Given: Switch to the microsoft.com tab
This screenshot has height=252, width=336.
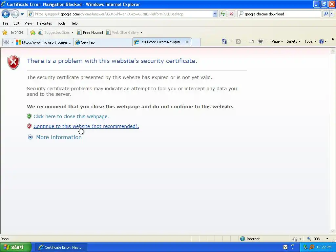Looking at the screenshot, I should click(x=44, y=42).
